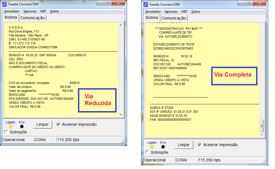Click IE: 111.072.115.110 line
Viewport: 275px width, 169px height.
click(22, 43)
